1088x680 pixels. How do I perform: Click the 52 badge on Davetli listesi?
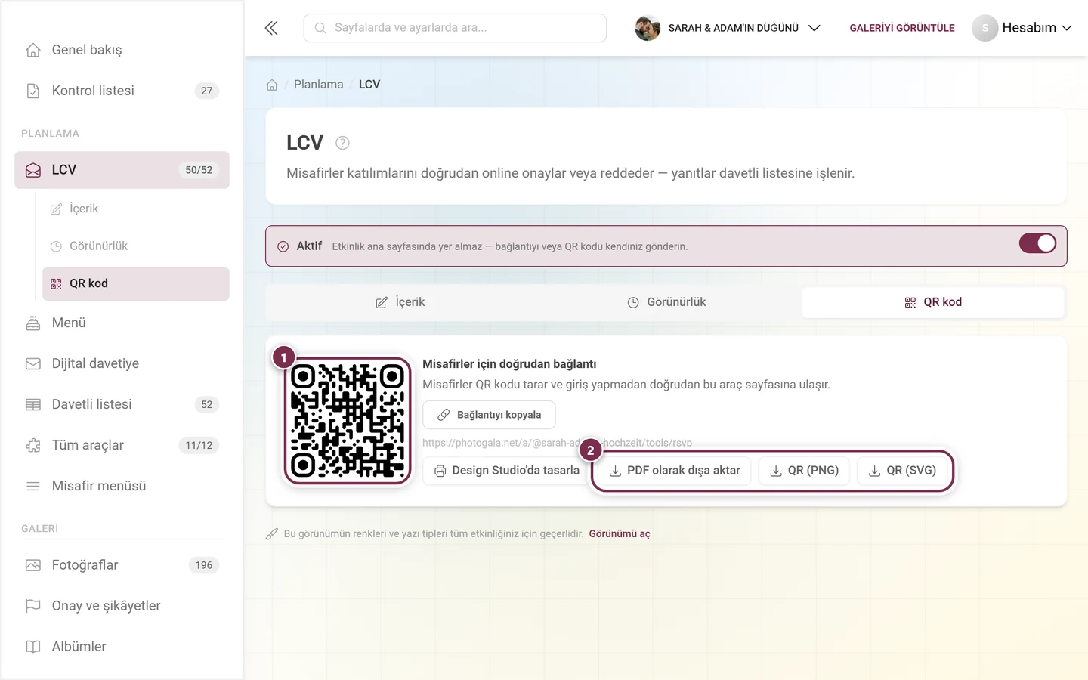tap(206, 404)
